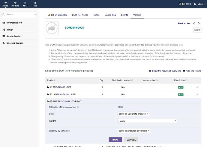The height and width of the screenshot is (147, 207).
Task: Switch to the Notes tab
Action: click(x=96, y=15)
